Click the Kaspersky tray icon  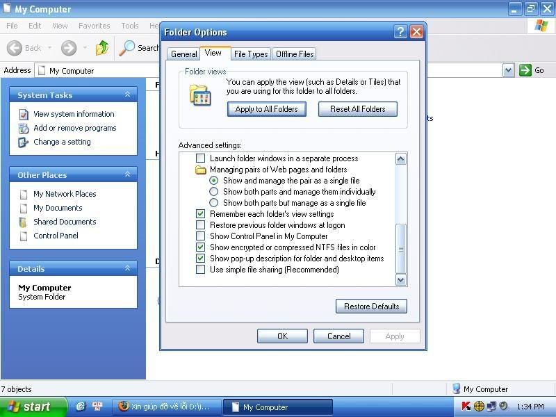click(466, 406)
